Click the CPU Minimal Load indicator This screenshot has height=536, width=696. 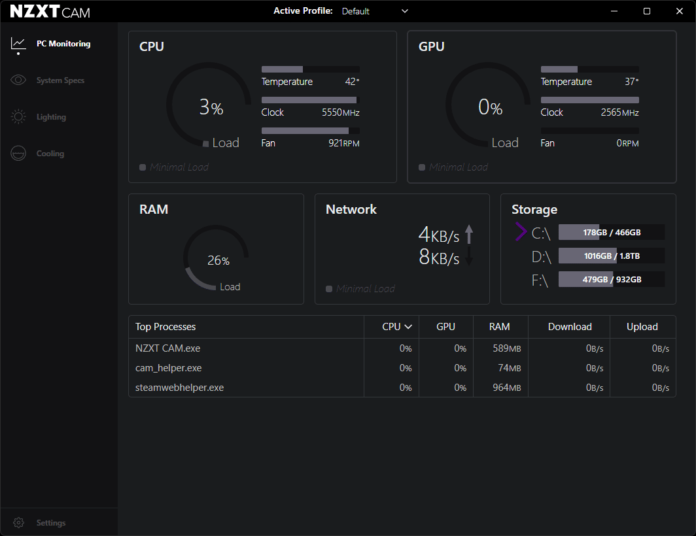(174, 167)
